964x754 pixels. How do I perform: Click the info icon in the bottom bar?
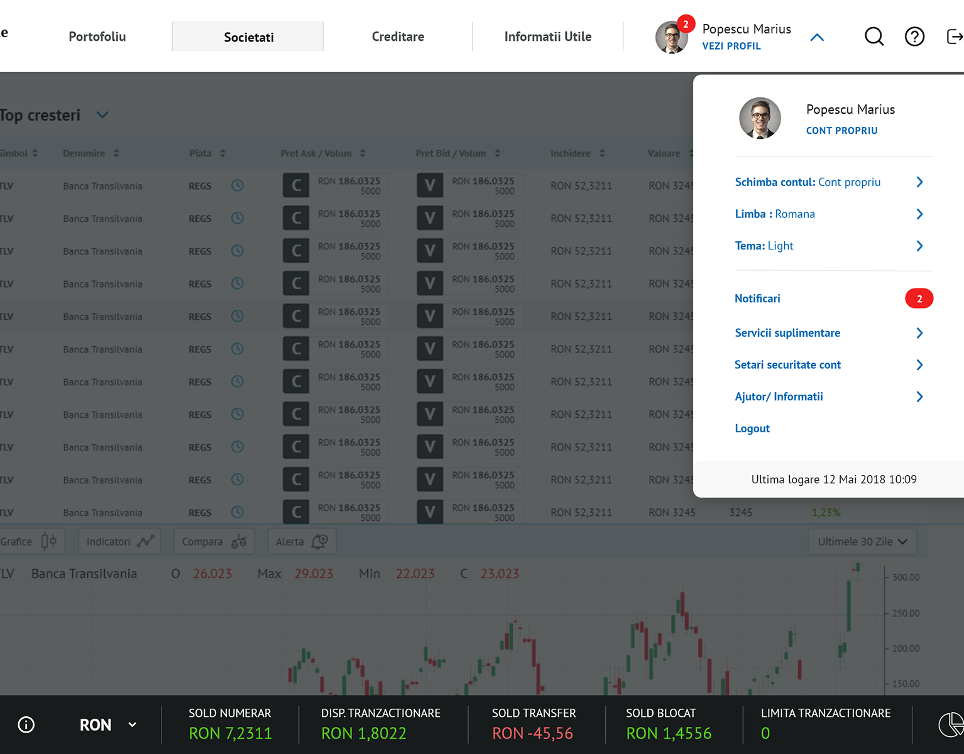[26, 724]
